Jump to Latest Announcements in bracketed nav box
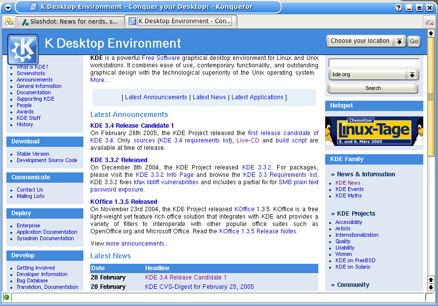The height and width of the screenshot is (306, 438). [156, 97]
